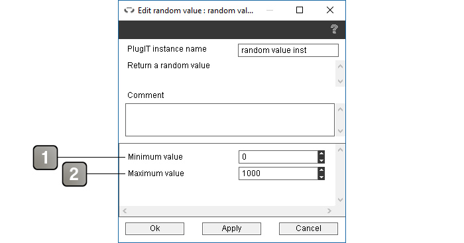The width and height of the screenshot is (464, 243).
Task: Maximize the Edit random value window
Action: pos(300,10)
